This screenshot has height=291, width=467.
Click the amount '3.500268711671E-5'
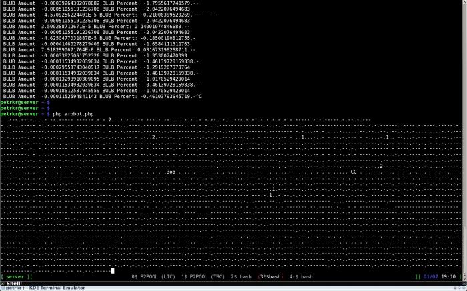coord(66,27)
